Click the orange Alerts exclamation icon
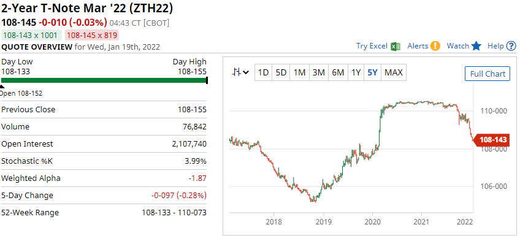Viewport: 520px width, 241px height. (435, 46)
